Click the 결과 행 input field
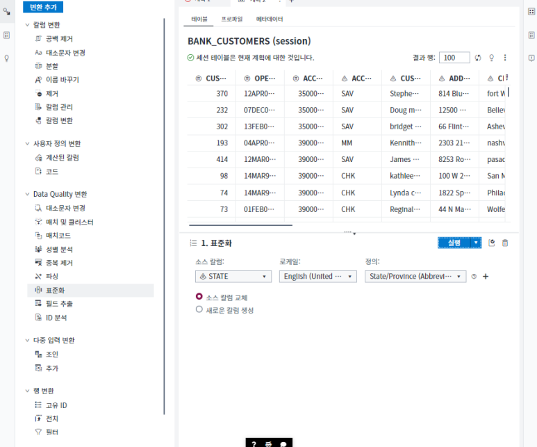Image resolution: width=537 pixels, height=447 pixels. click(x=454, y=58)
